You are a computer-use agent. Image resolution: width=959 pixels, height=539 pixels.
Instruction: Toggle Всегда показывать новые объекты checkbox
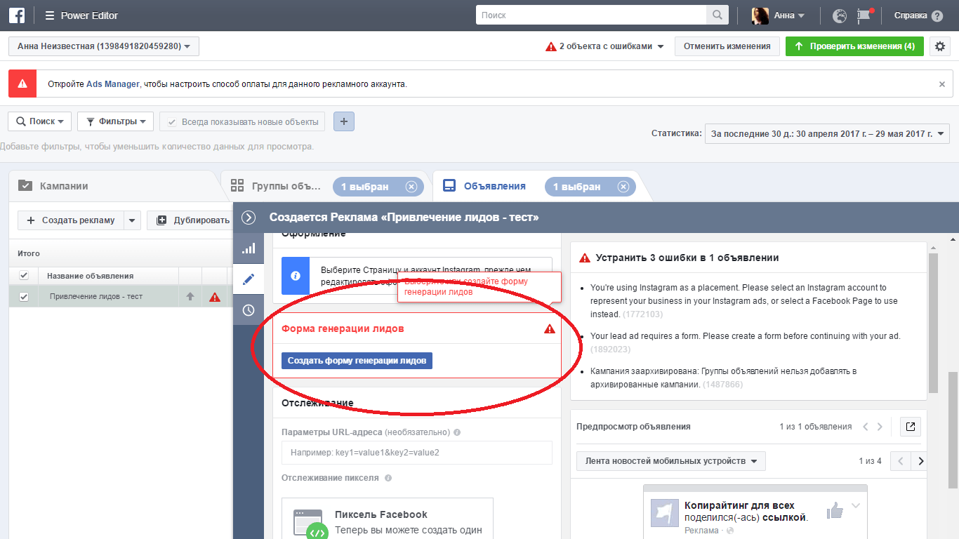(x=172, y=122)
